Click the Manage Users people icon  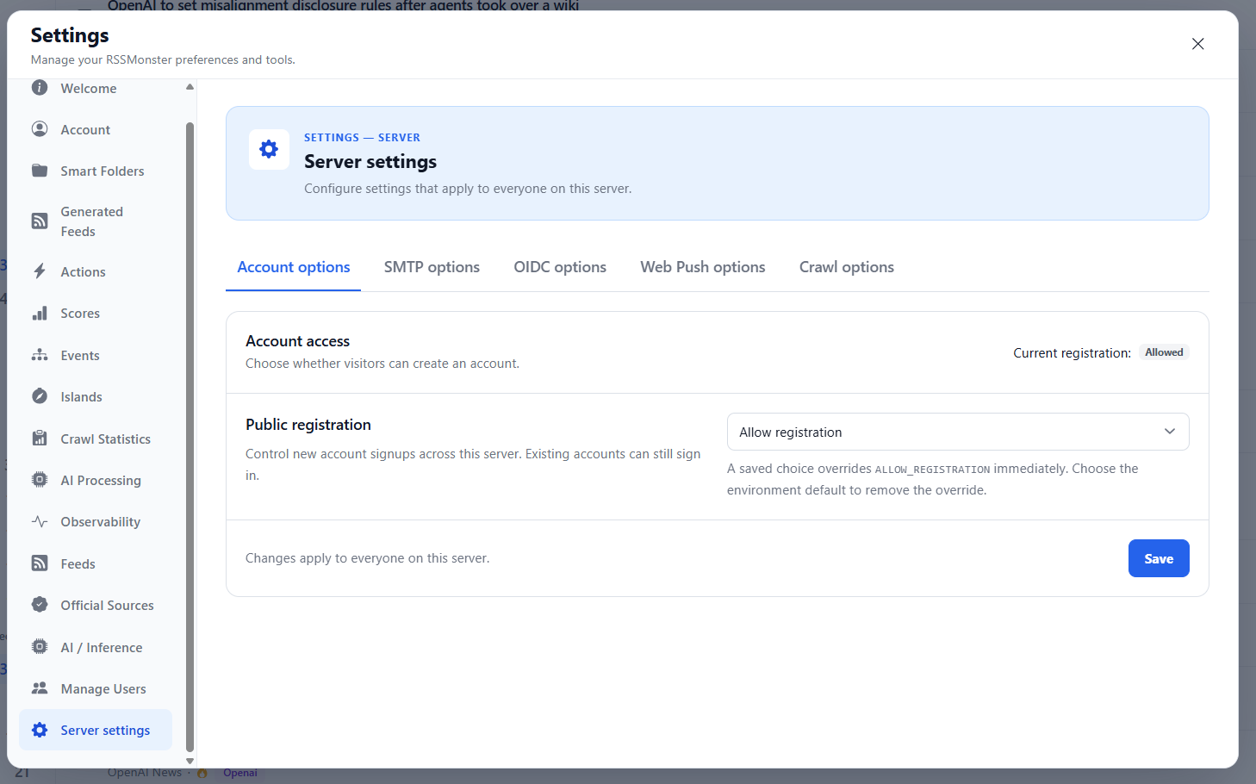(x=40, y=688)
